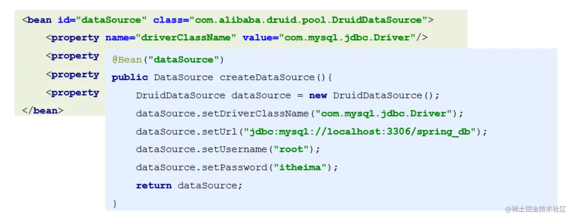This screenshot has height=220, width=573.
Task: Click the setUrl jdbc:mysql line
Action: point(312,132)
